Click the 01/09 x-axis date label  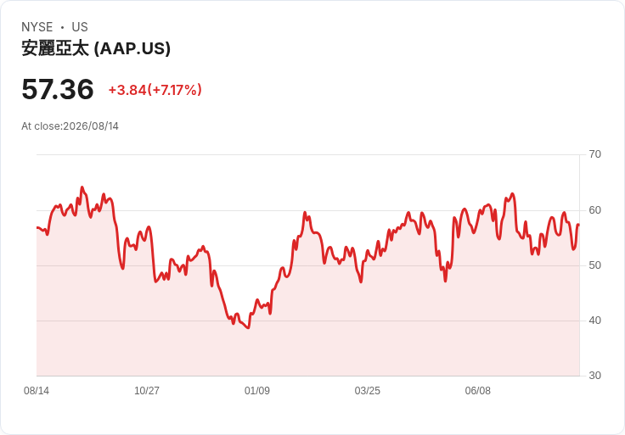pyautogui.click(x=257, y=391)
